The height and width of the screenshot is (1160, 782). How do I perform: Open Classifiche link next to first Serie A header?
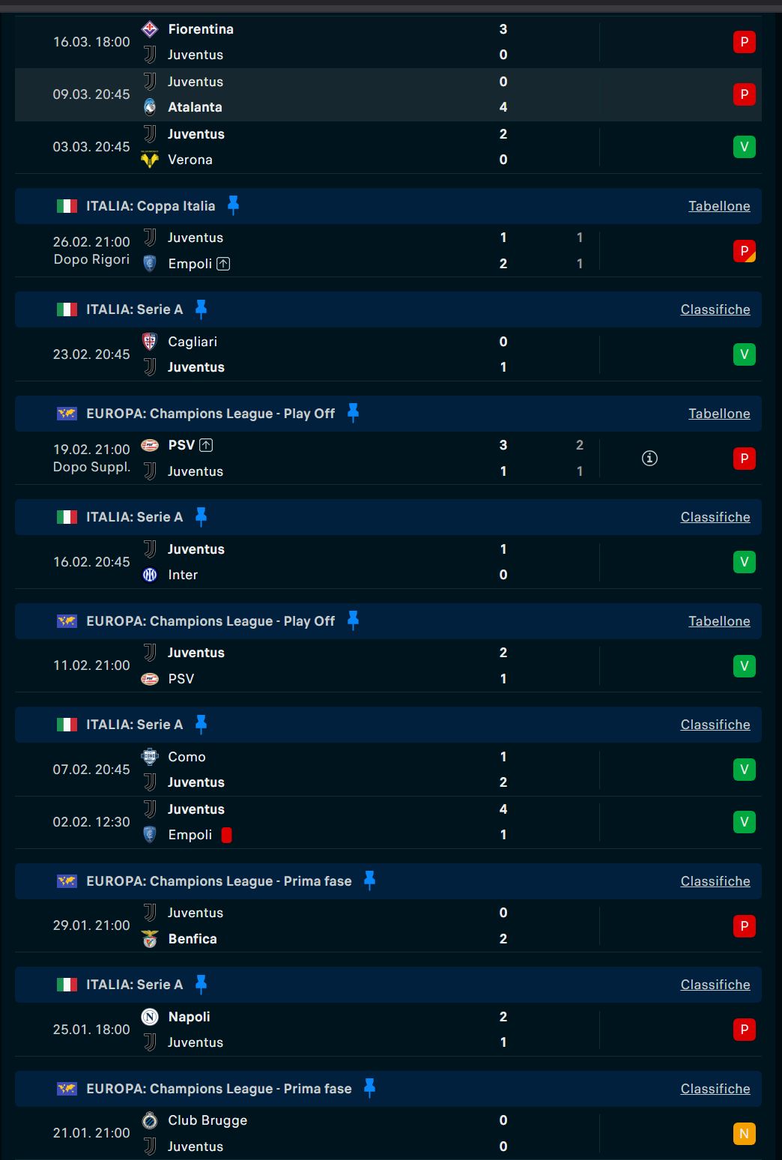pos(715,309)
